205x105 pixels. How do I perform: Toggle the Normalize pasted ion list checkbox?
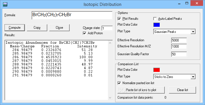(119, 83)
